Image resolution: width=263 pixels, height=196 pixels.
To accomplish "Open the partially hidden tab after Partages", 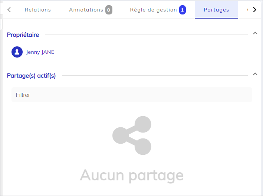I will point(247,10).
